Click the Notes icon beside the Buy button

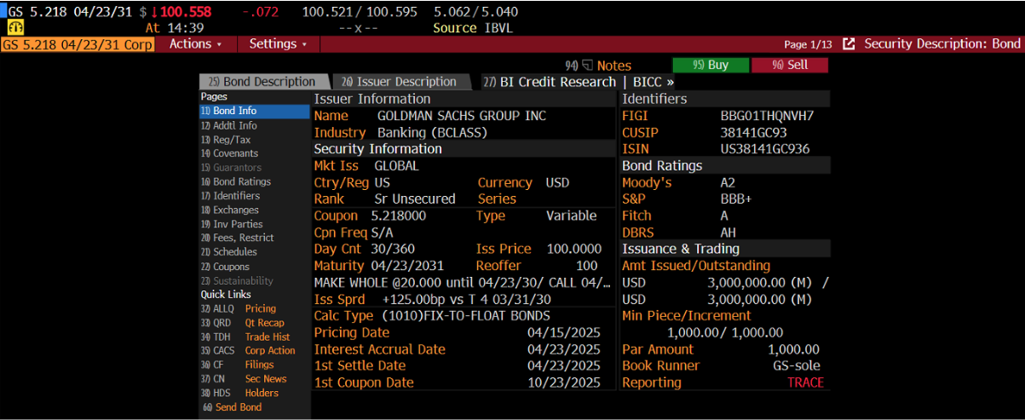tap(589, 66)
